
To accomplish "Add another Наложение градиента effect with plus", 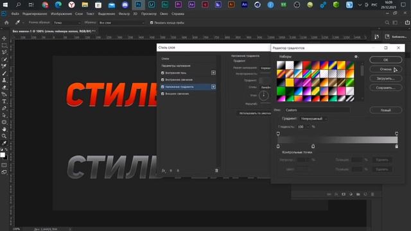I will point(213,87).
